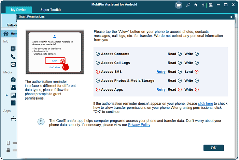Open the shopping cart icon in title bar
The height and width of the screenshot is (160, 239).
click(179, 5)
